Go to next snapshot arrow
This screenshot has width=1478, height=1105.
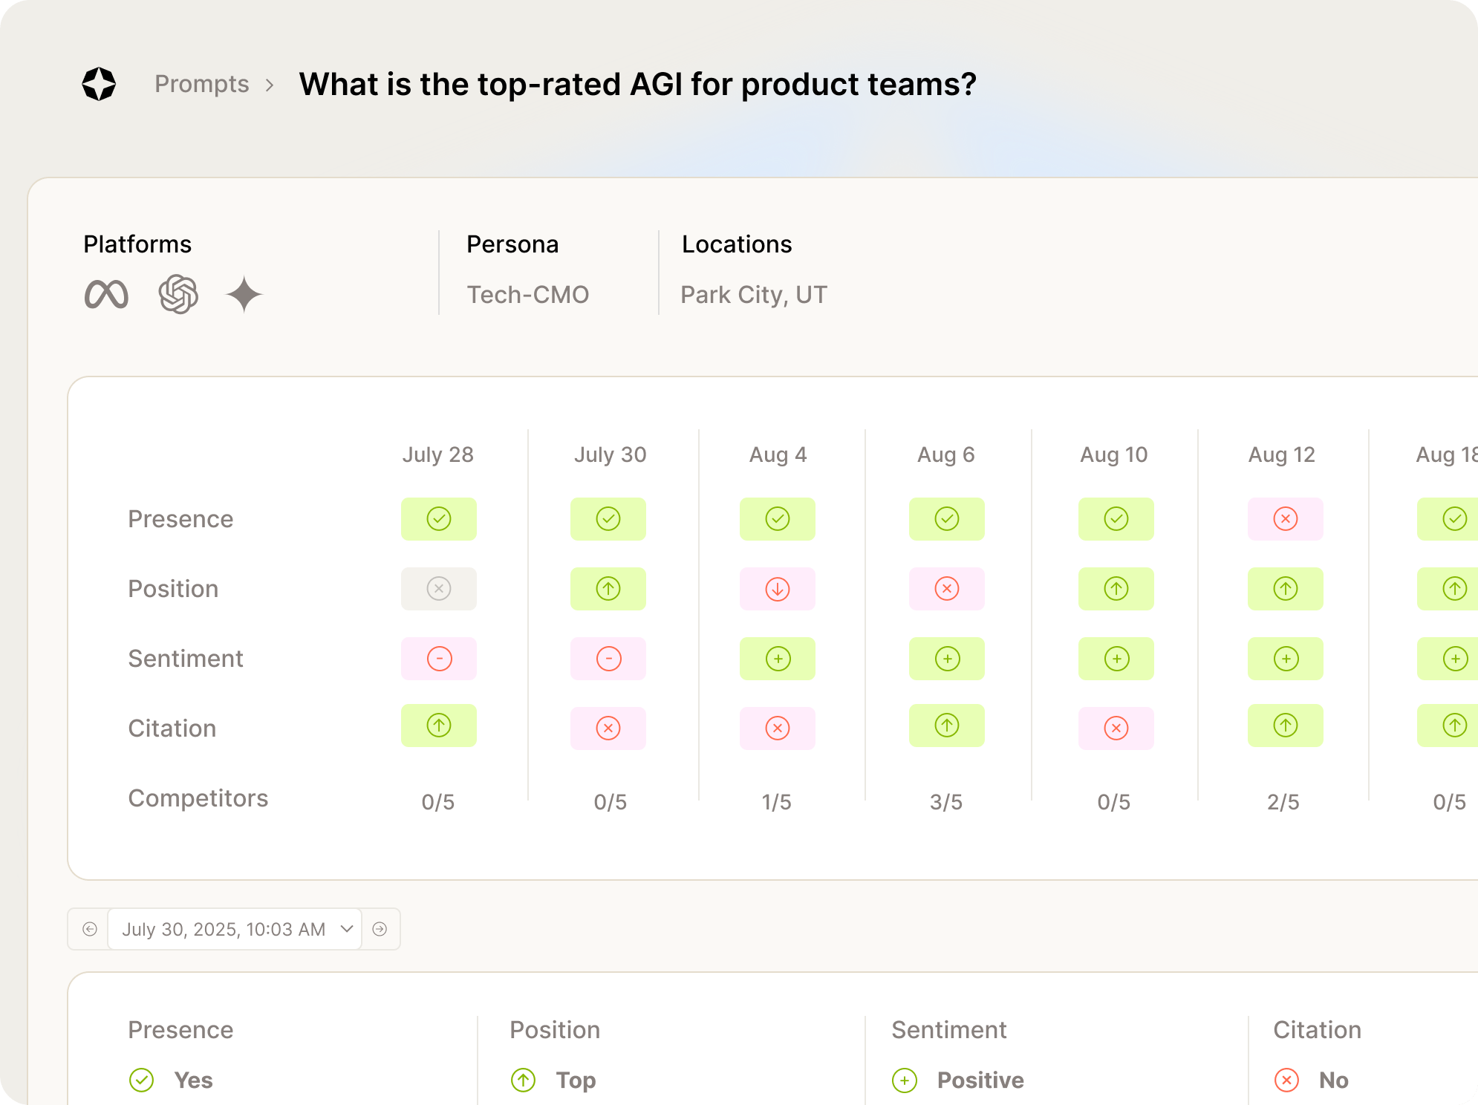pyautogui.click(x=380, y=929)
